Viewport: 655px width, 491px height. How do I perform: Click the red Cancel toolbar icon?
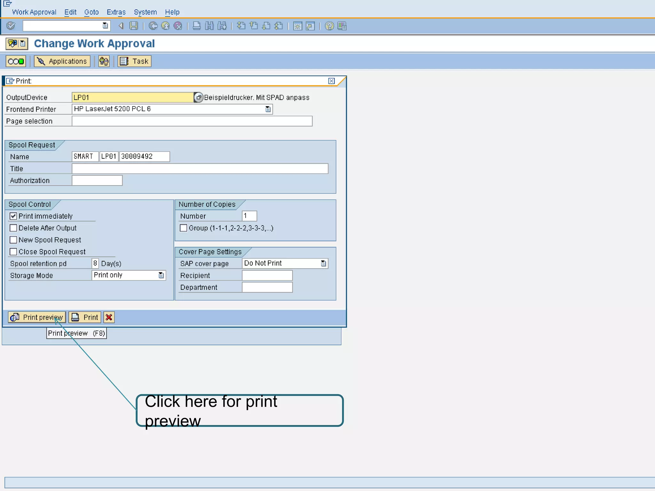click(x=178, y=26)
